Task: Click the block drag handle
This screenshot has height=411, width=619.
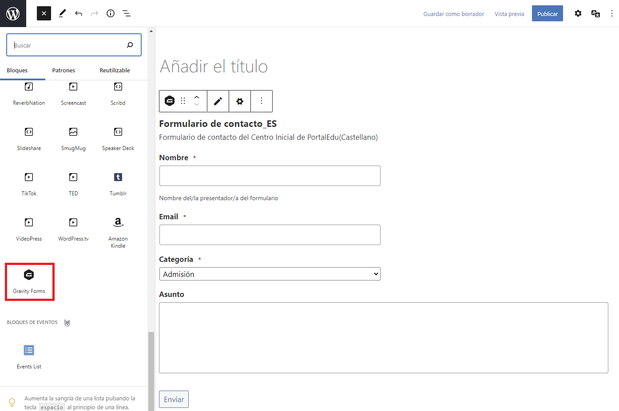Action: click(x=183, y=101)
